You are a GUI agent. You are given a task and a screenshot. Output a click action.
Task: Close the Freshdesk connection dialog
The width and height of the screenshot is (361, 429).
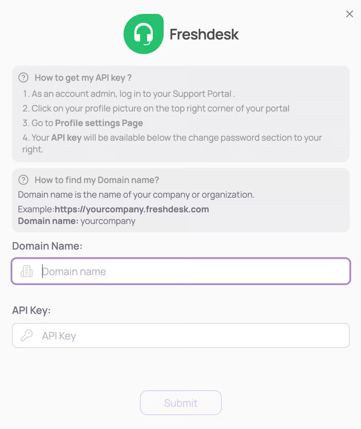point(349,14)
